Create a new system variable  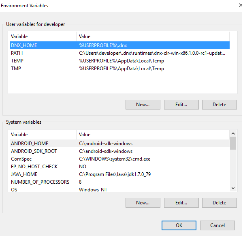coord(143,203)
